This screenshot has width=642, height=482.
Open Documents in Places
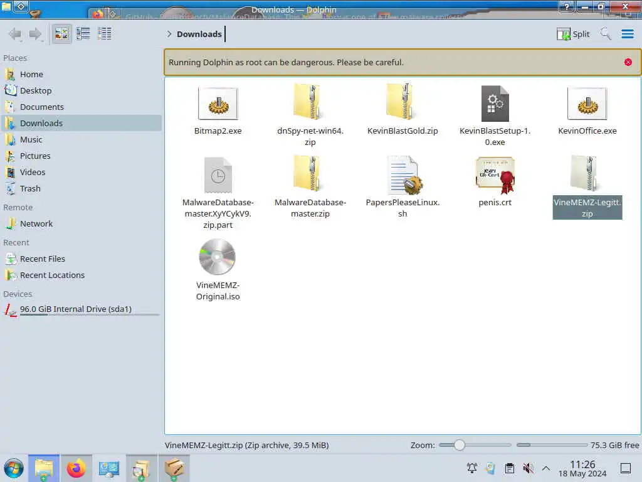point(82,107)
